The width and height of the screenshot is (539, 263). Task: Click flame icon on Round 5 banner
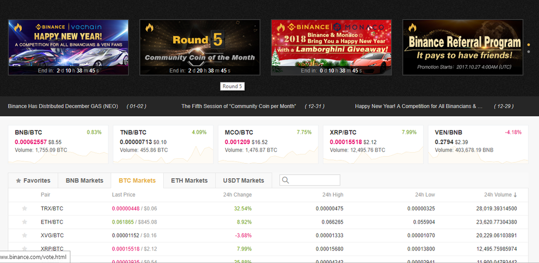point(149,27)
